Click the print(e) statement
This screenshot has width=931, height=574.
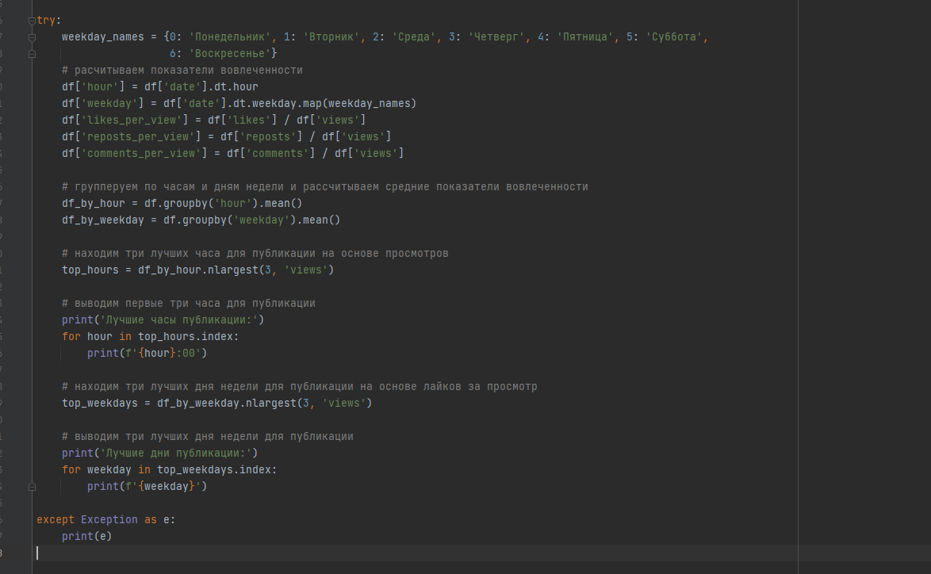point(87,537)
